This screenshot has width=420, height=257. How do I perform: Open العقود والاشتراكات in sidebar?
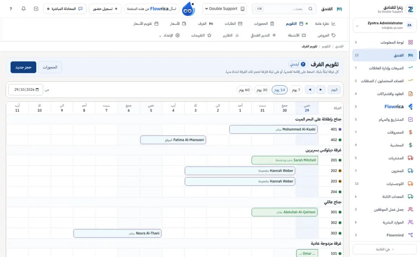[x=385, y=94]
